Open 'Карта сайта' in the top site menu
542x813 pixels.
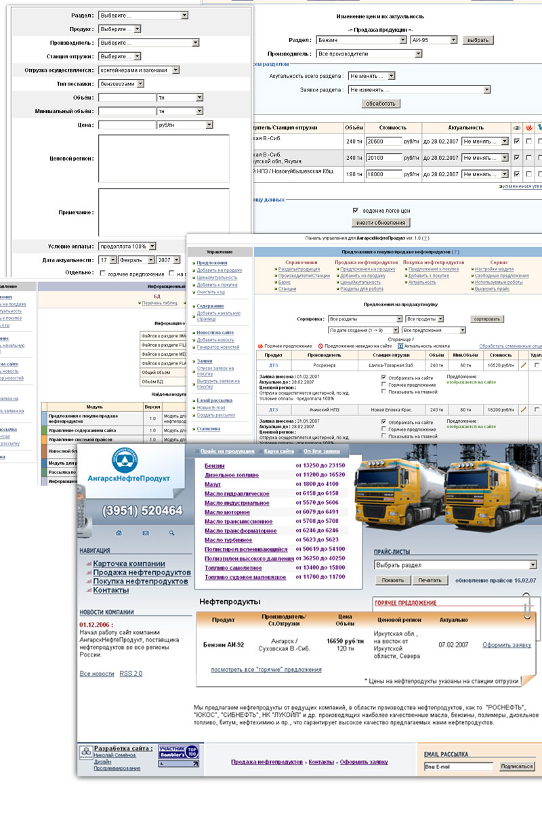pos(278,451)
